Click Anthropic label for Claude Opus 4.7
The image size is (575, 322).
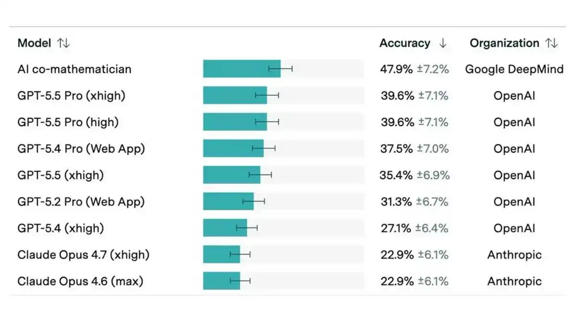514,255
